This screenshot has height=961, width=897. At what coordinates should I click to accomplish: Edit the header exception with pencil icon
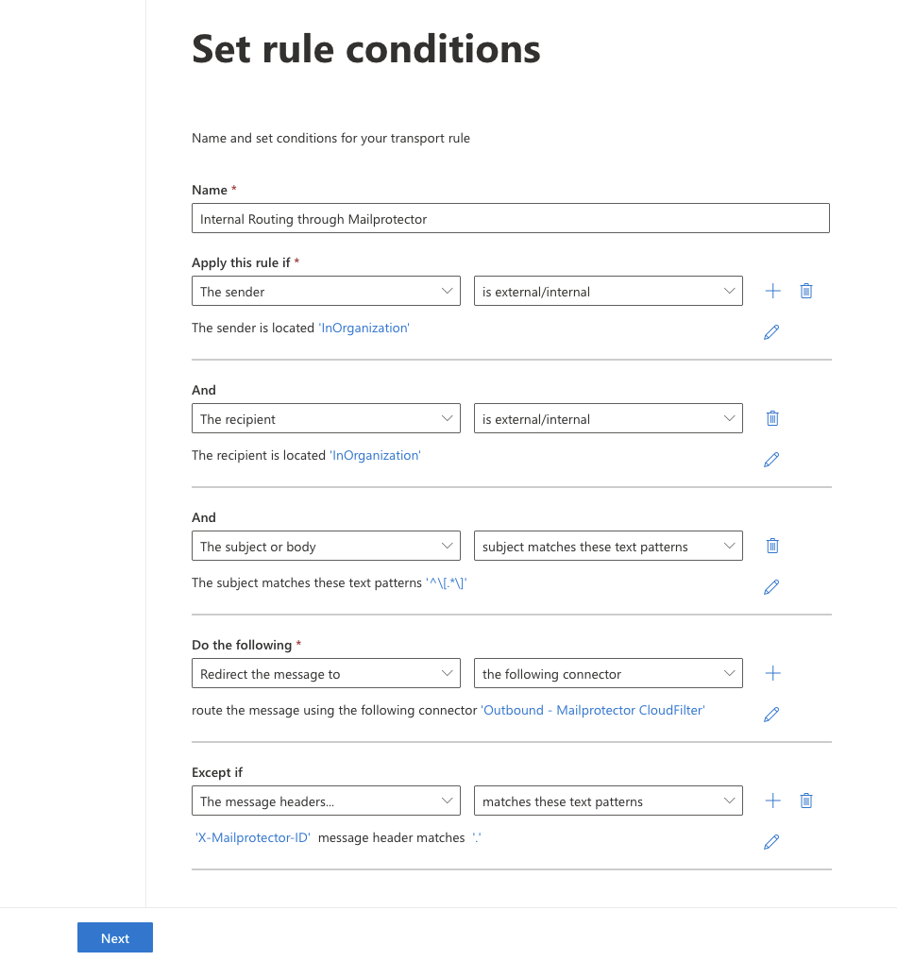pyautogui.click(x=771, y=842)
